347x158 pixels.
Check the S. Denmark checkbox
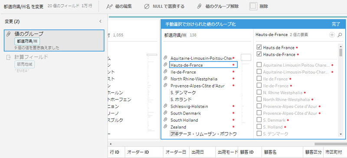tap(259, 120)
